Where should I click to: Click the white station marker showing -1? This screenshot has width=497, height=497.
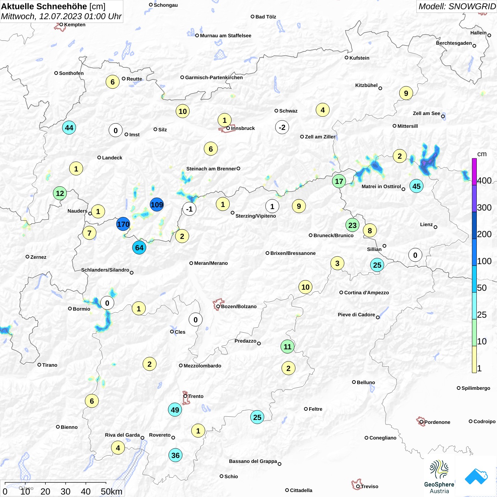click(189, 209)
